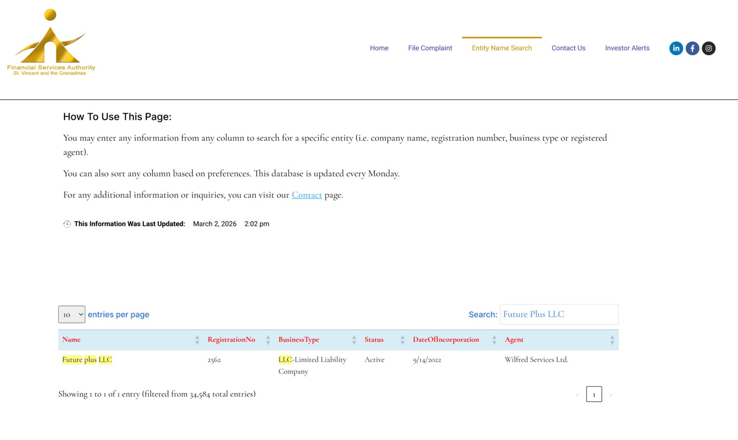Click the Financial Services Authority logo
Viewport: 738px width, 440px height.
tap(51, 42)
